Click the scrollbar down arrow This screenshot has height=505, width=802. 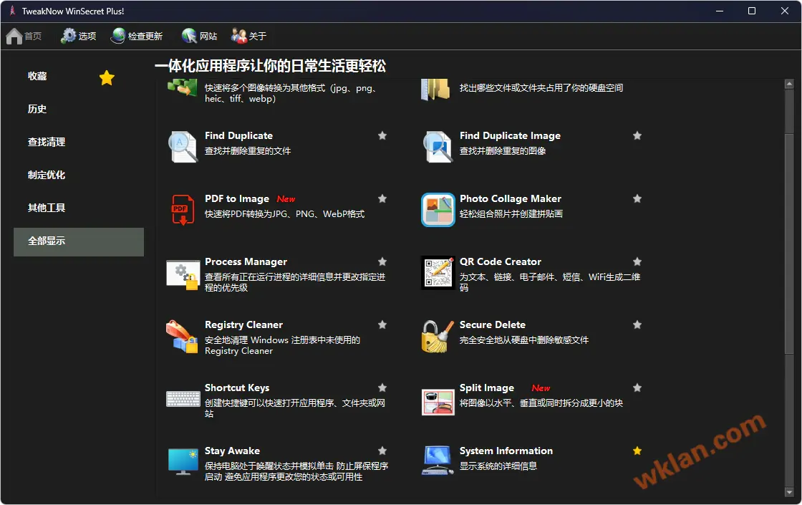pos(789,492)
